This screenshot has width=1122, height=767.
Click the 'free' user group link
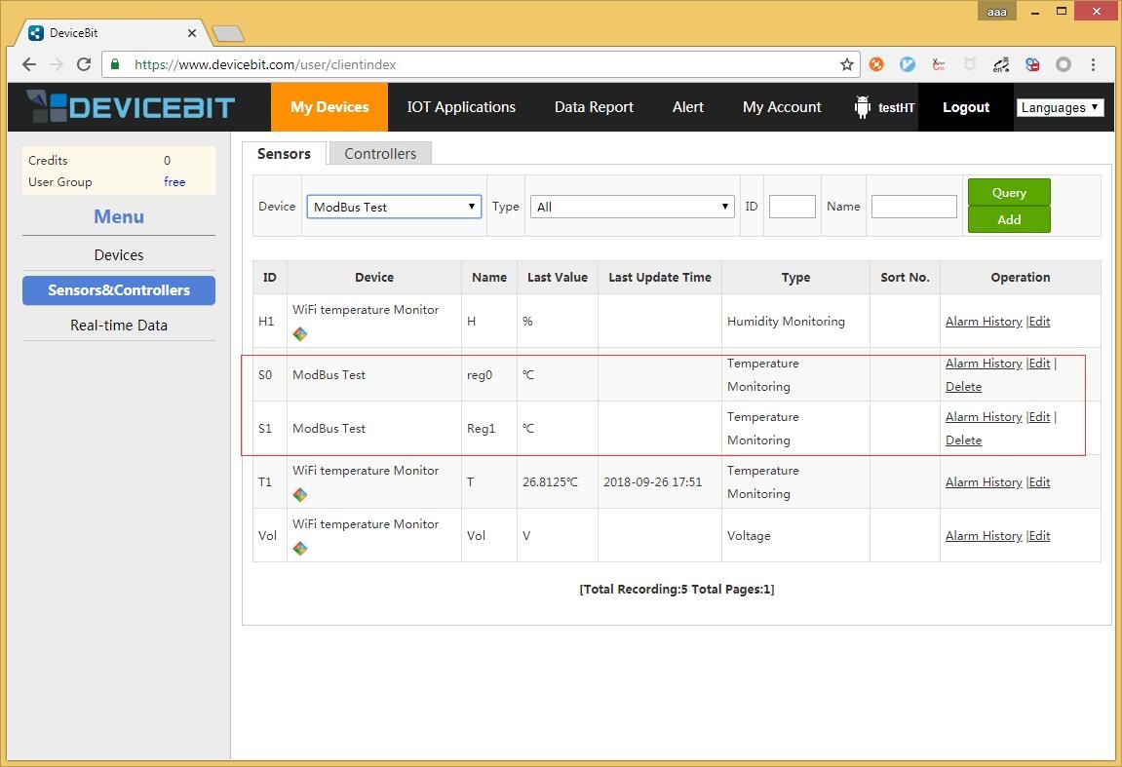174,181
